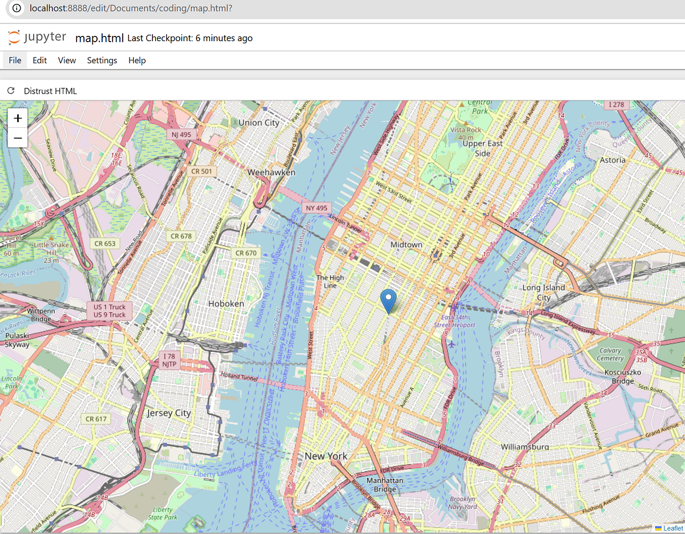This screenshot has height=534, width=685.
Task: Open the File menu
Action: 15,60
